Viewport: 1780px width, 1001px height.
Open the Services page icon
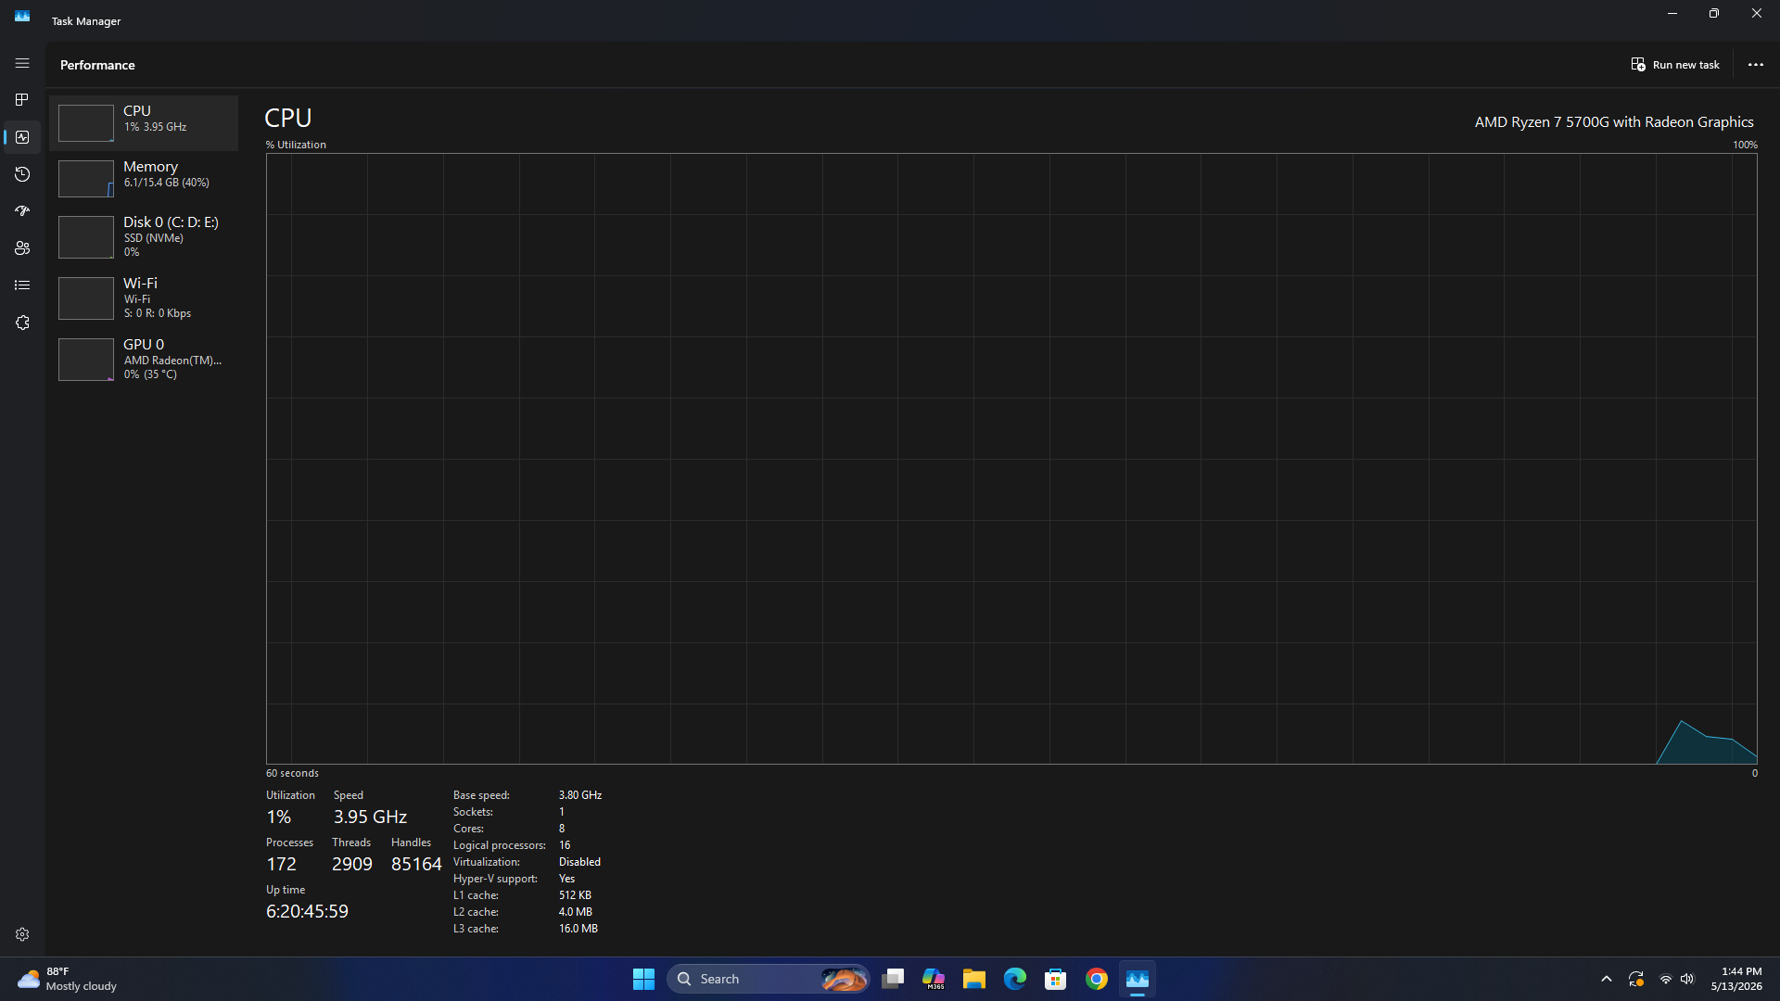[22, 323]
